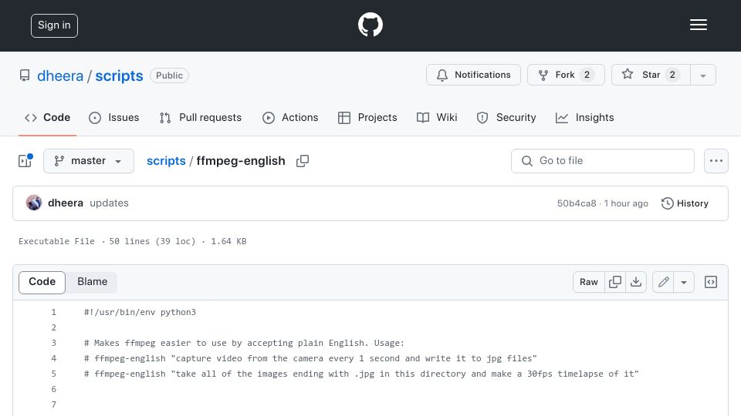
Task: Open the hamburger navigation menu
Action: coord(698,25)
